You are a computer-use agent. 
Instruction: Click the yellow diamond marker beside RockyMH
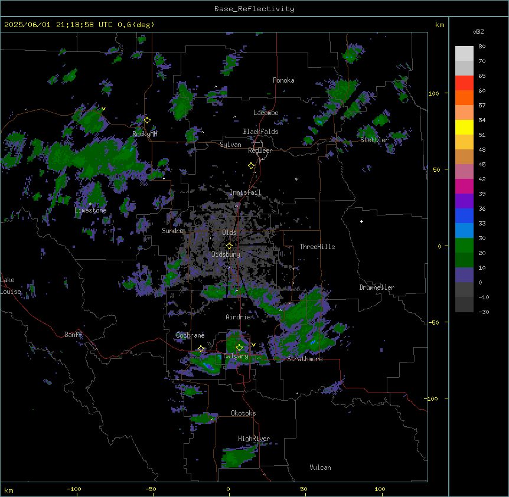(147, 120)
